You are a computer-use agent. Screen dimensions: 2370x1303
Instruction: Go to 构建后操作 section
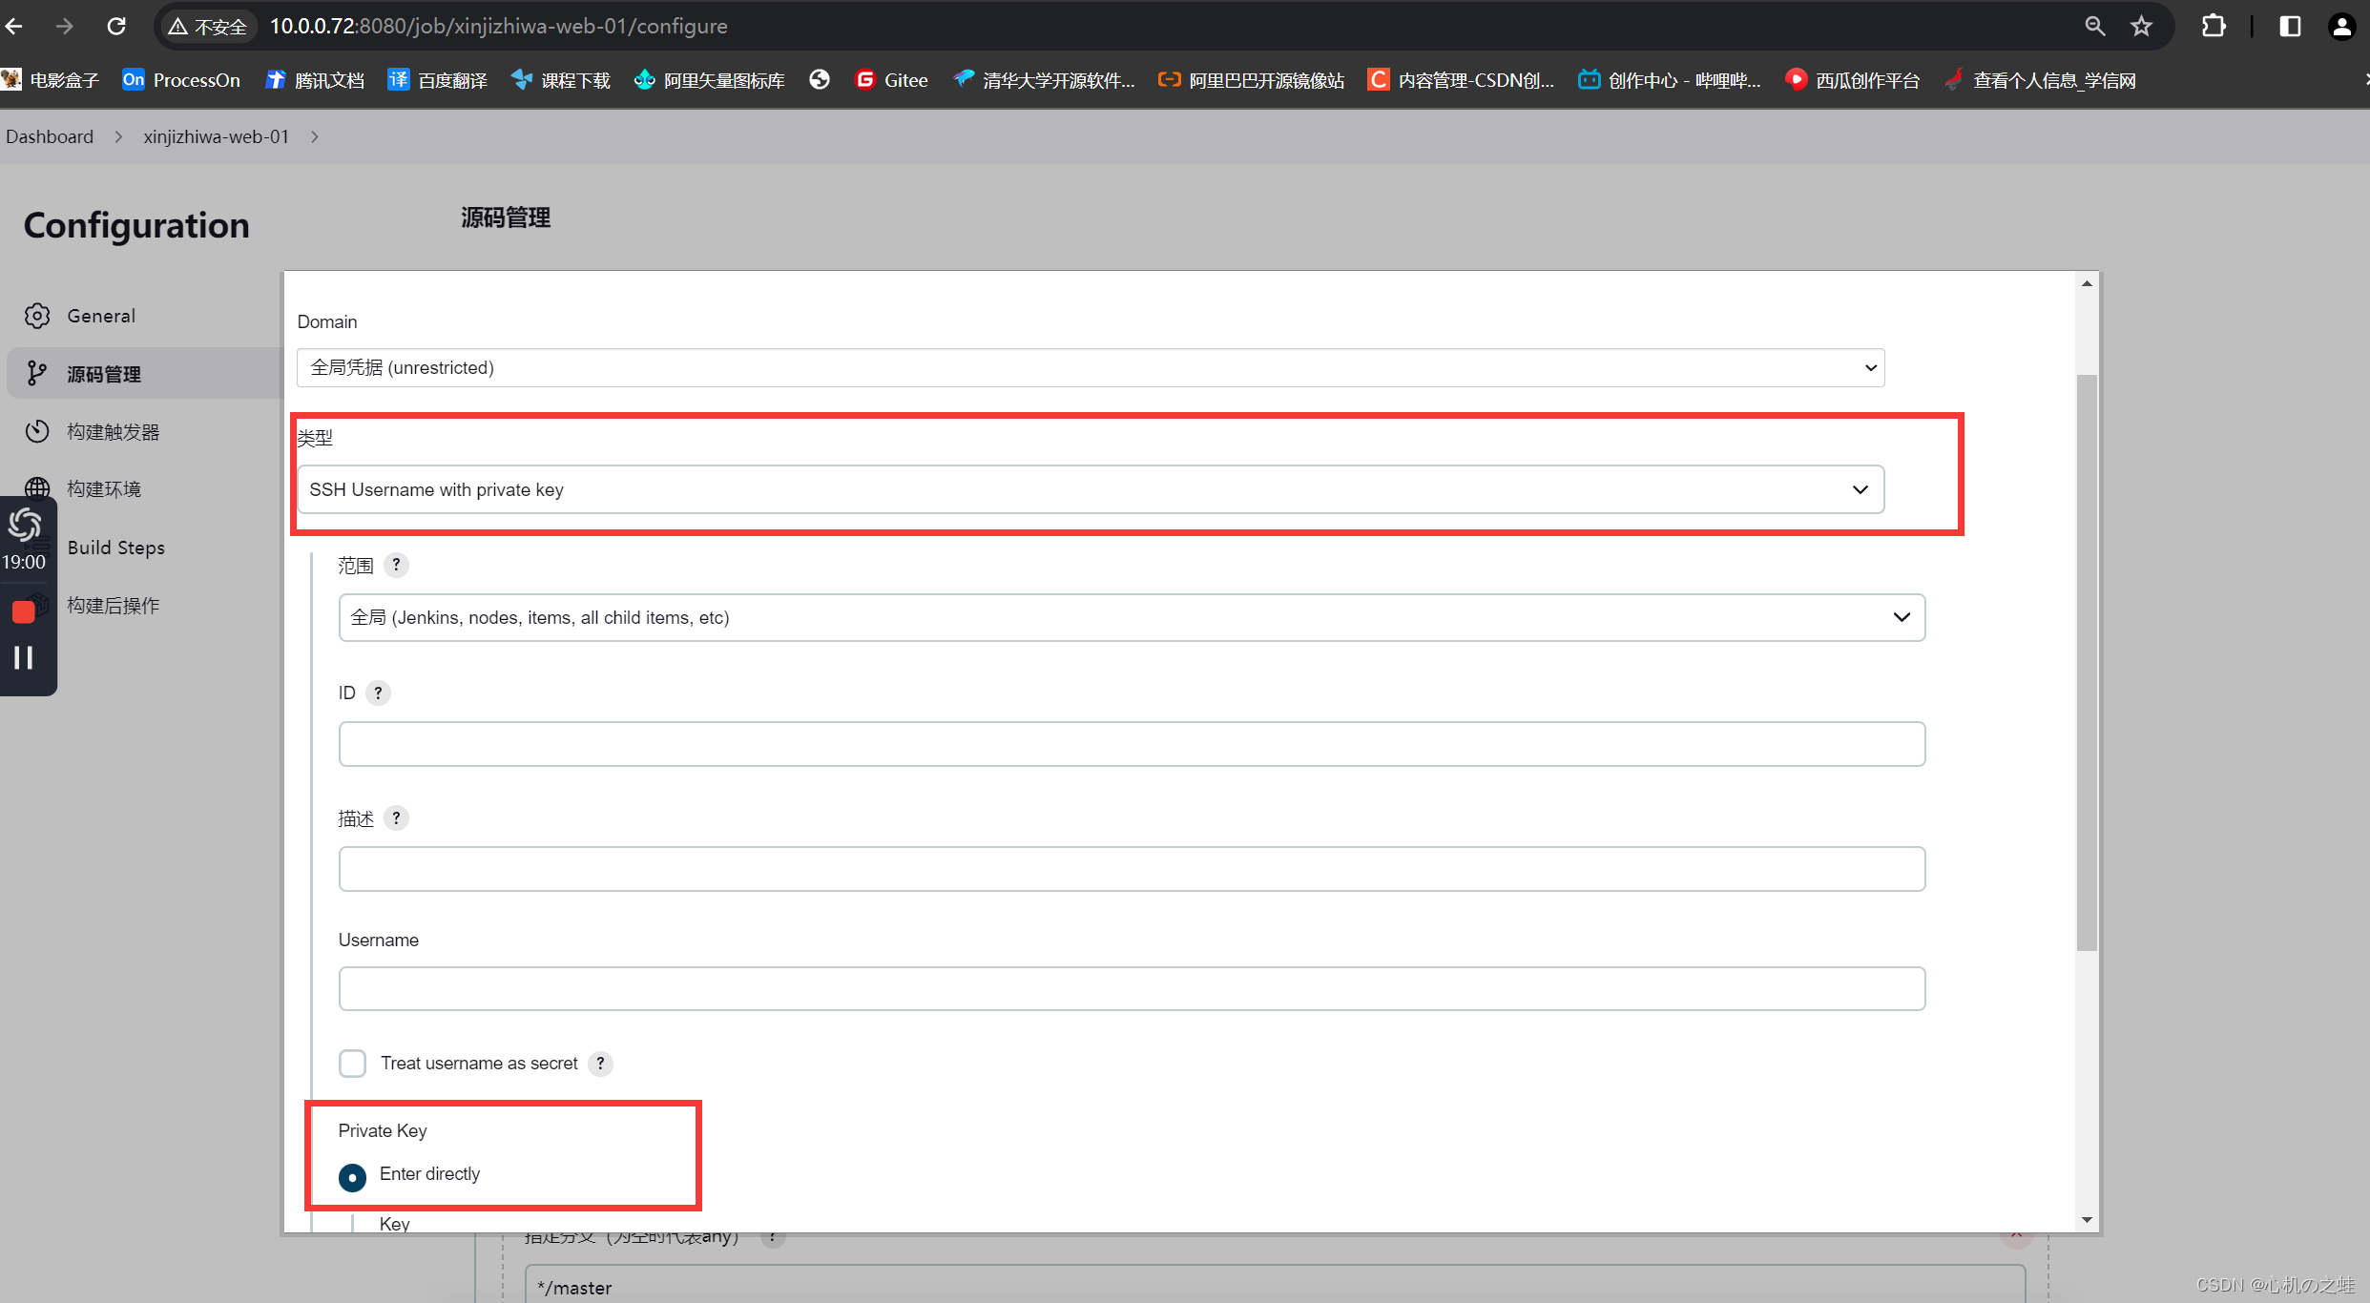tap(113, 606)
